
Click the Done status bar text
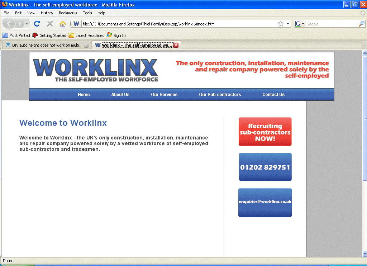pyautogui.click(x=8, y=261)
